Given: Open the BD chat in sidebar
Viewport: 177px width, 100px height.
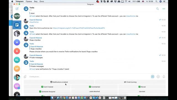Looking at the screenshot, I should (x=17, y=86).
